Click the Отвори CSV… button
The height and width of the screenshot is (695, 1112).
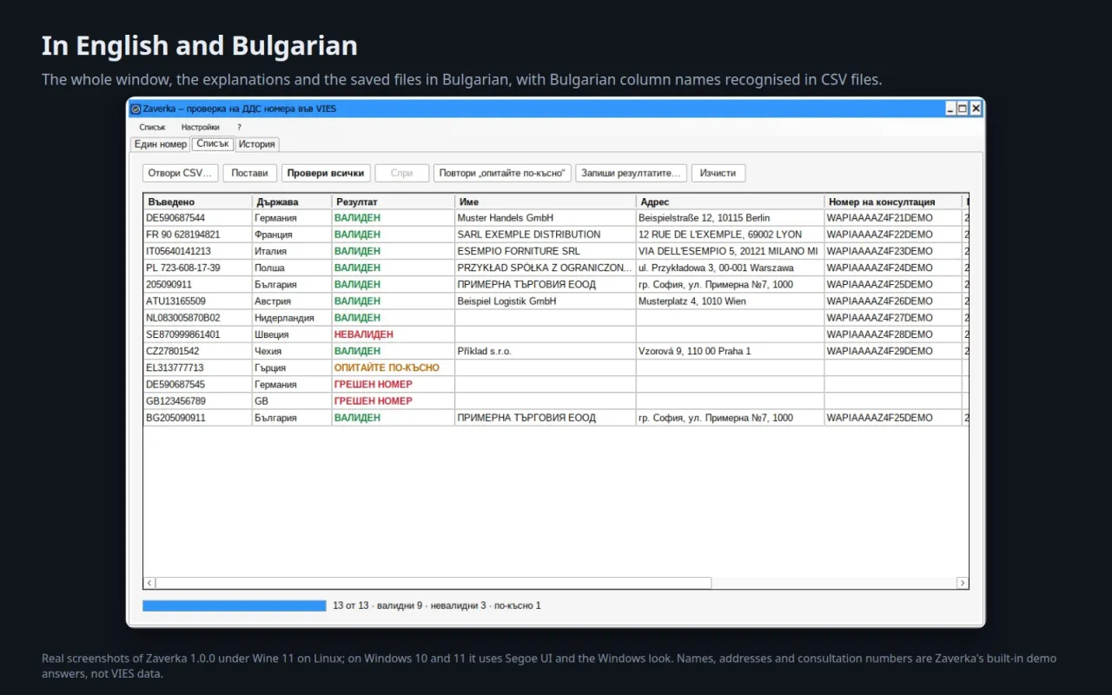(x=180, y=173)
